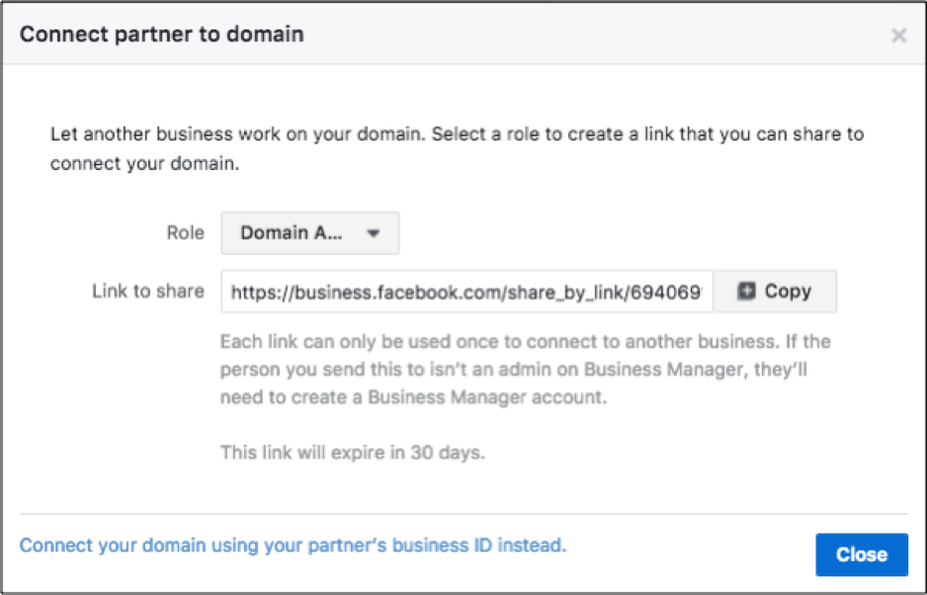The height and width of the screenshot is (595, 927).
Task: Click the partner's business ID wording in the footer link
Action: [x=400, y=546]
